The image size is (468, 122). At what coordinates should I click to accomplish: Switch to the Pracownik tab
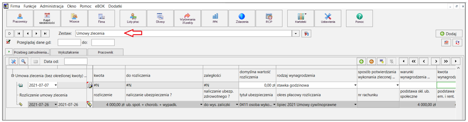(105, 52)
